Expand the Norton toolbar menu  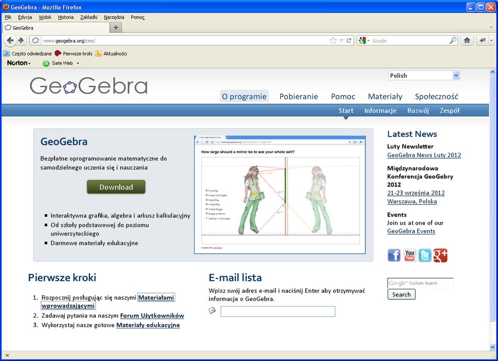click(18, 63)
